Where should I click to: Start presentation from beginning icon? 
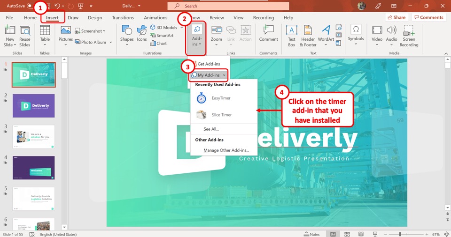coord(80,6)
